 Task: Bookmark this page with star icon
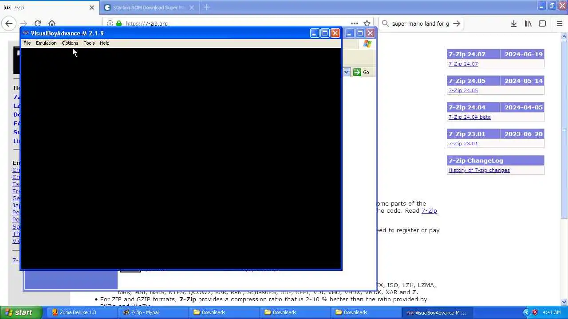click(x=367, y=23)
